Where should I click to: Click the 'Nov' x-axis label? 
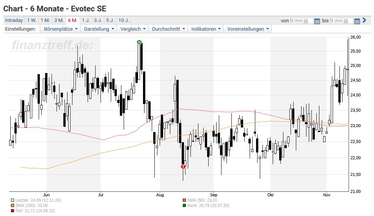point(327,195)
